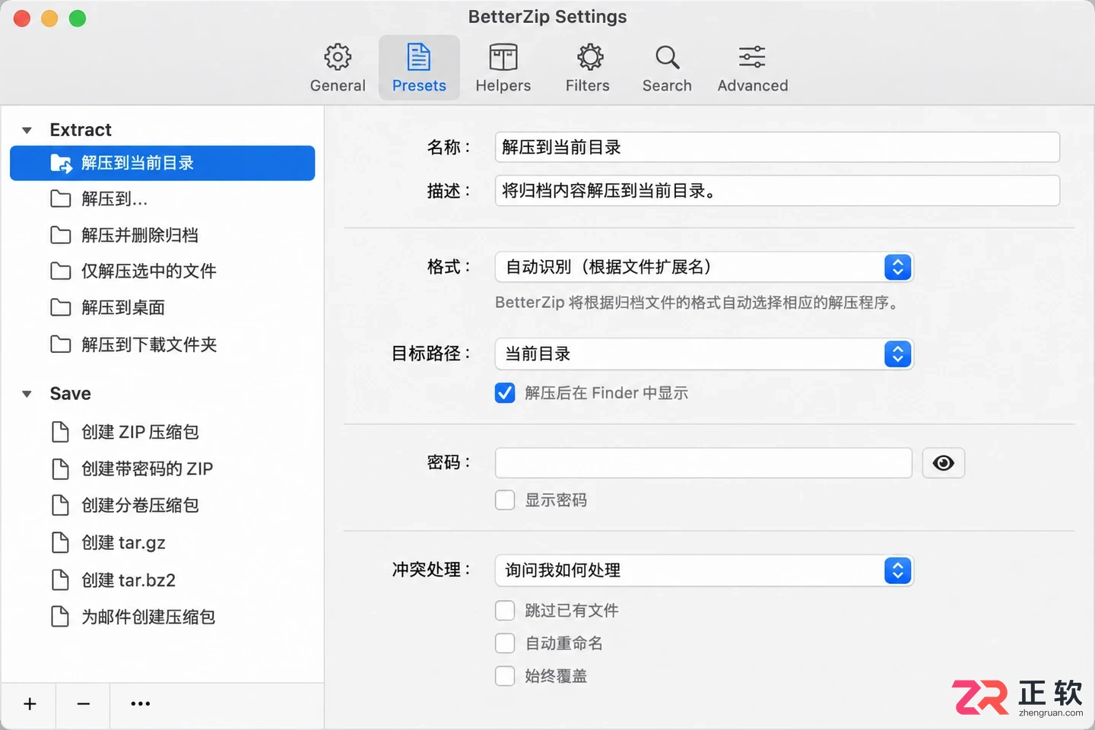Click the folder icon beside 解压到...

[x=61, y=199]
